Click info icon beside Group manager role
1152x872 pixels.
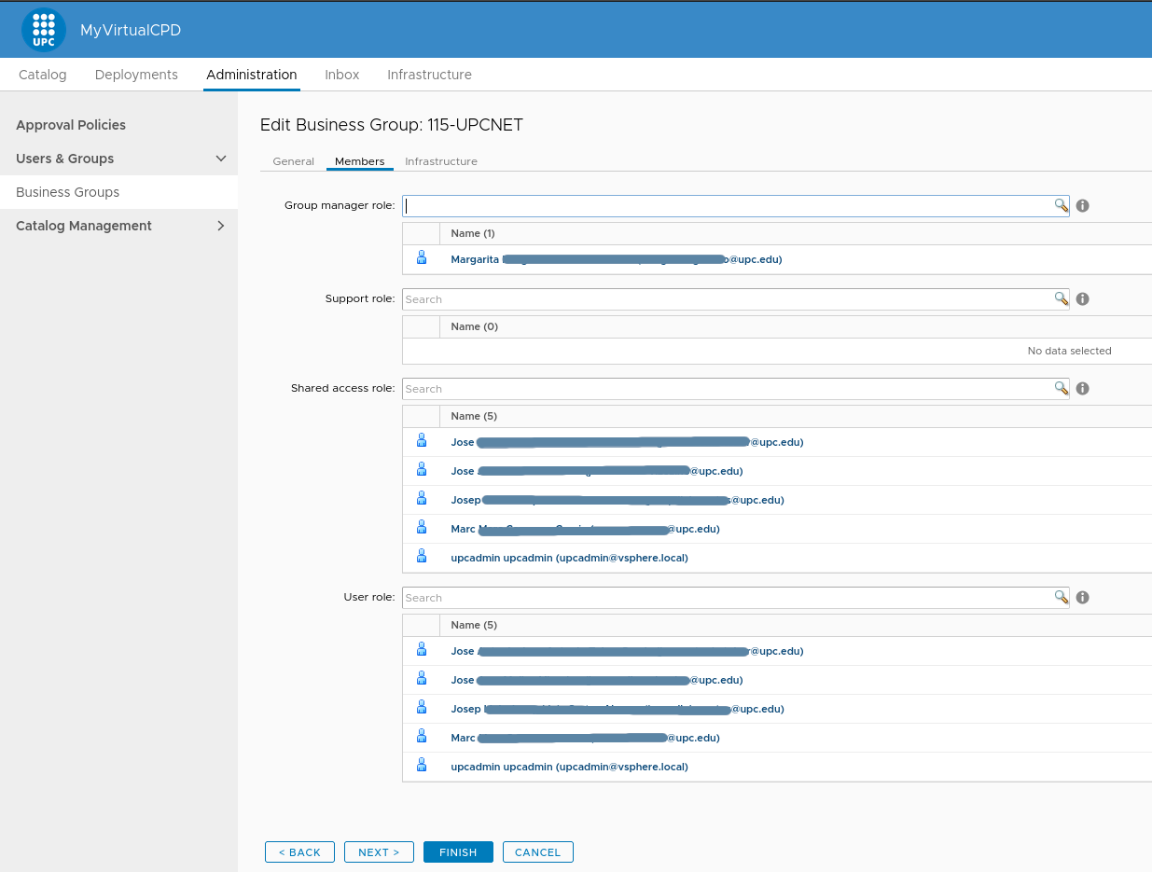(x=1082, y=205)
